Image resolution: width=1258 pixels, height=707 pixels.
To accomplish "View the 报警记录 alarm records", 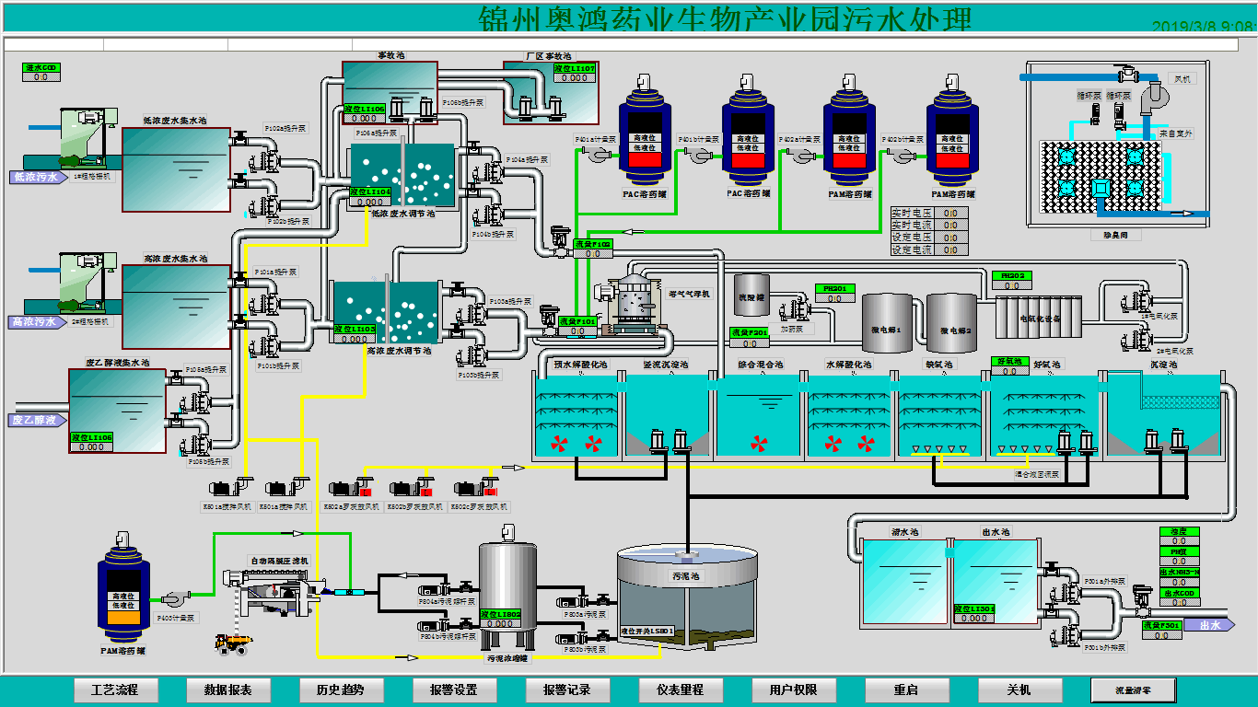I will click(567, 690).
